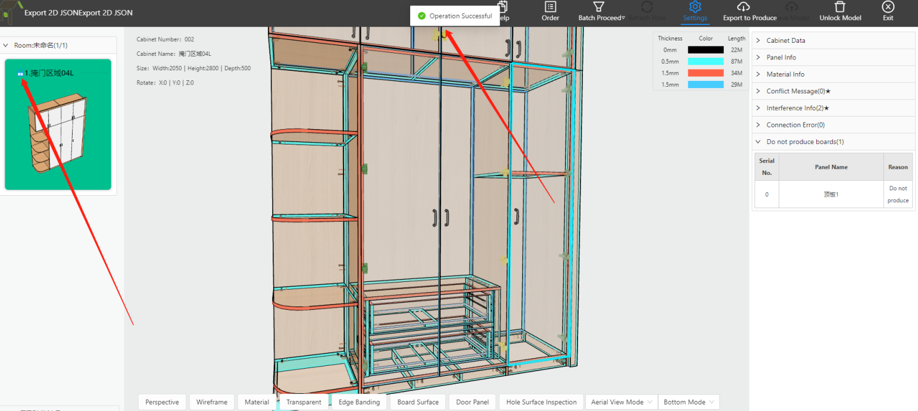Open the Aerial View Mode dropdown

click(621, 402)
